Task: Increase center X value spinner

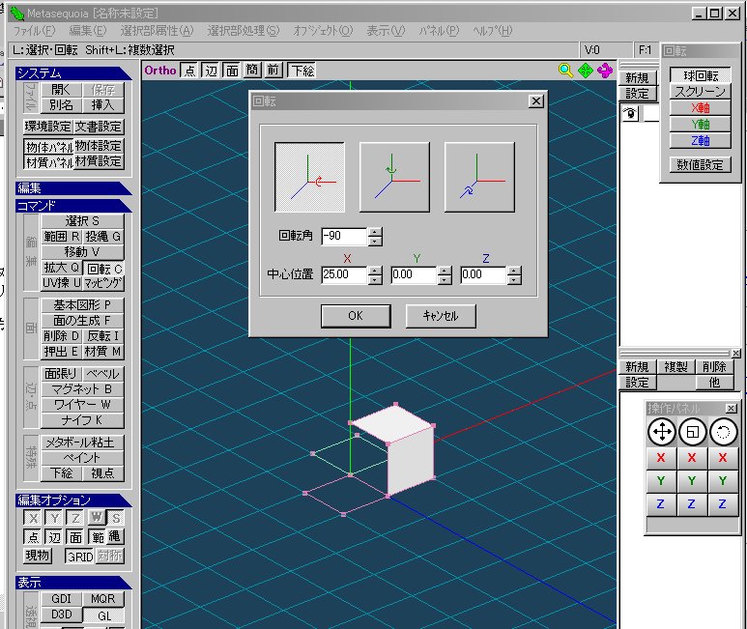Action: point(375,271)
